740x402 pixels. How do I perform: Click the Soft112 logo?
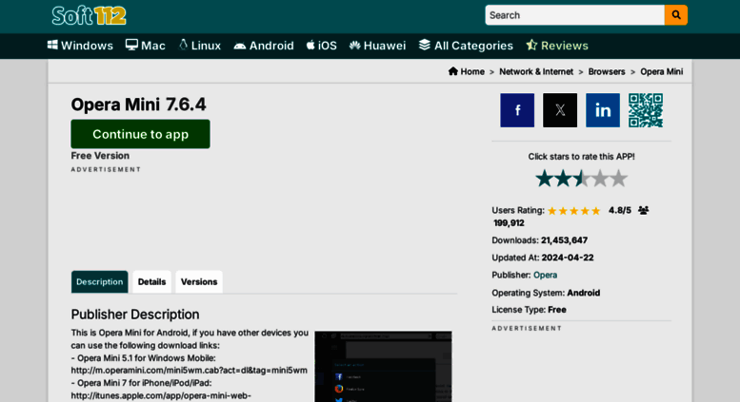point(90,15)
